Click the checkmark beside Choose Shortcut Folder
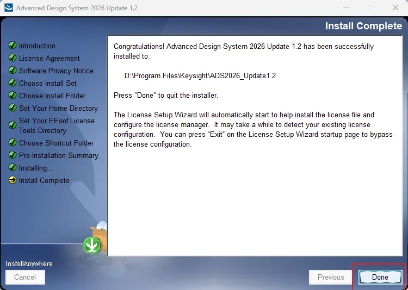Image resolution: width=408 pixels, height=290 pixels. pos(12,142)
